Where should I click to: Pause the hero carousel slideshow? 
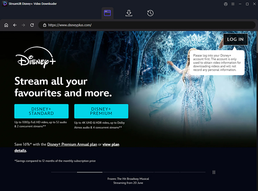(214, 172)
